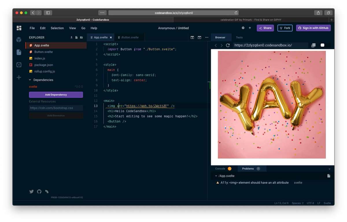Open the Selection menu

tap(57, 28)
